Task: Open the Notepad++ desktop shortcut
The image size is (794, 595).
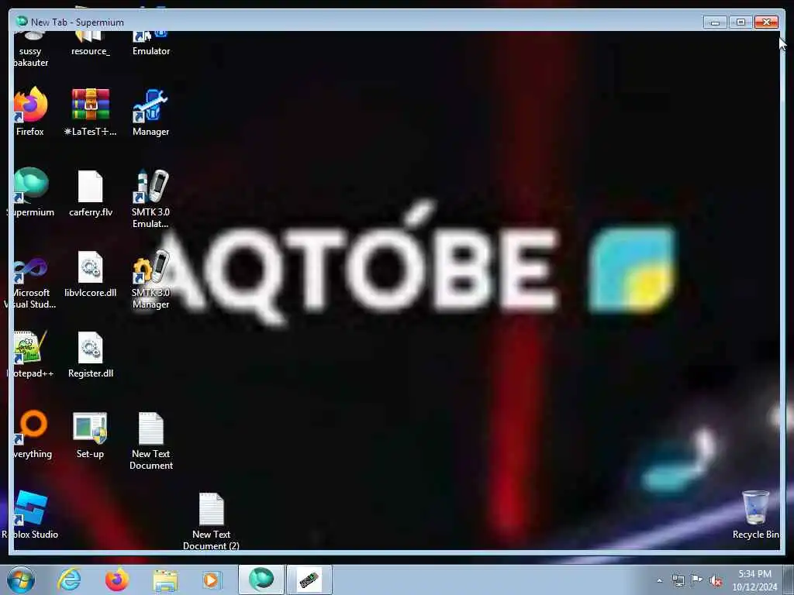Action: pyautogui.click(x=31, y=353)
